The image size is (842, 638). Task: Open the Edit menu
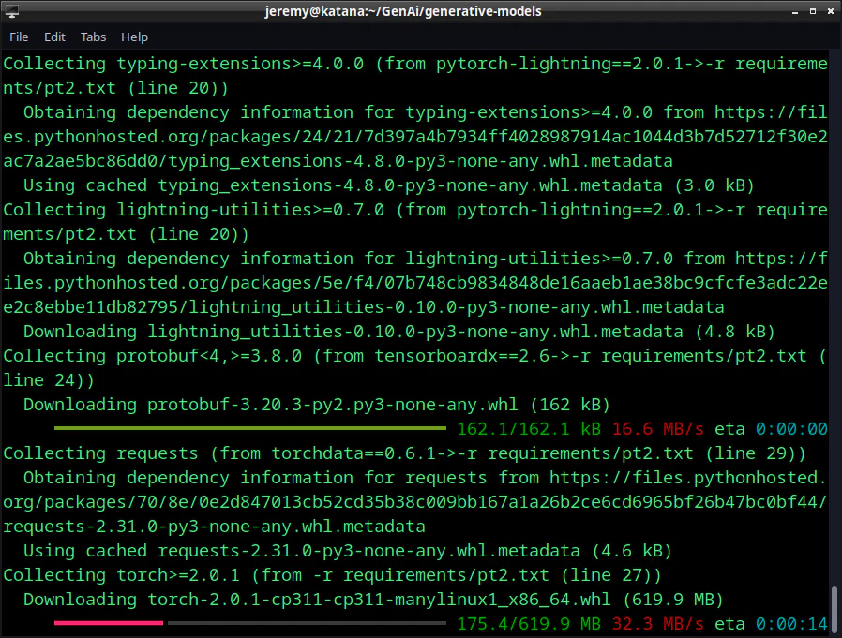[x=54, y=37]
